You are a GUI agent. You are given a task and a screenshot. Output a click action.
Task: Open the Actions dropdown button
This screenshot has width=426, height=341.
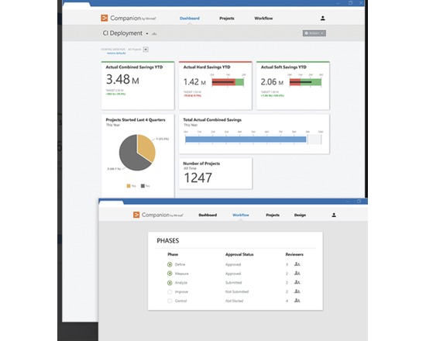tap(314, 33)
